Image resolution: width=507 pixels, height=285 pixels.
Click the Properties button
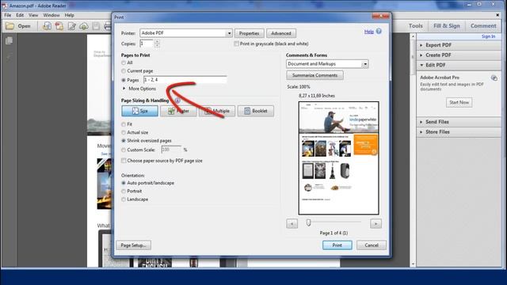tap(249, 33)
